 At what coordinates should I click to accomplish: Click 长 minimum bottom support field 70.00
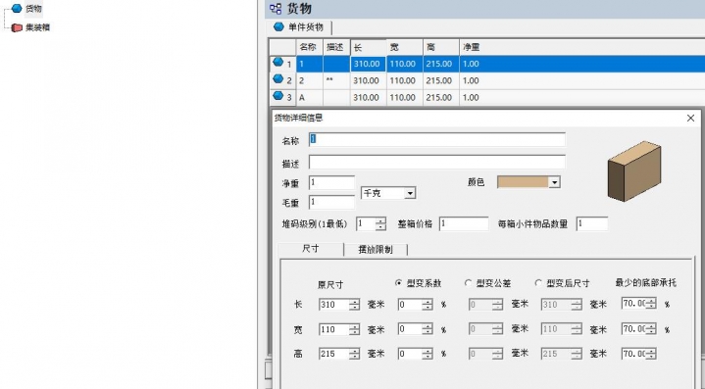tap(639, 304)
